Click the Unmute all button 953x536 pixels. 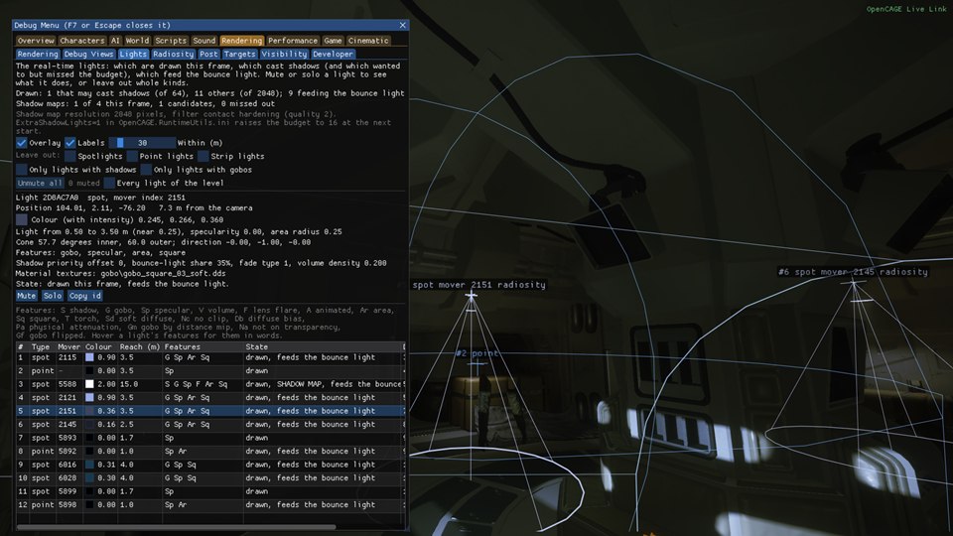pos(40,183)
